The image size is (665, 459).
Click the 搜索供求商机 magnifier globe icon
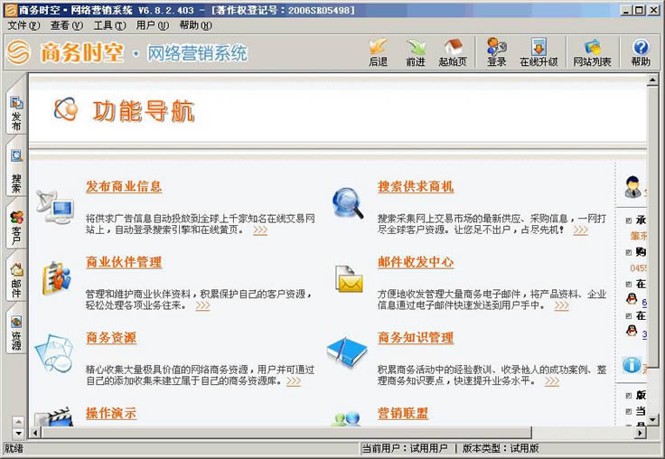(347, 204)
